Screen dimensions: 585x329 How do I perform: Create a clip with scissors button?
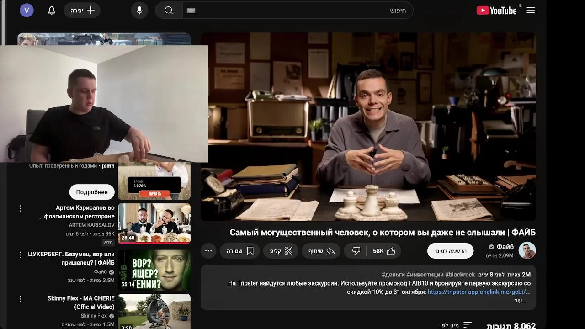coord(281,251)
